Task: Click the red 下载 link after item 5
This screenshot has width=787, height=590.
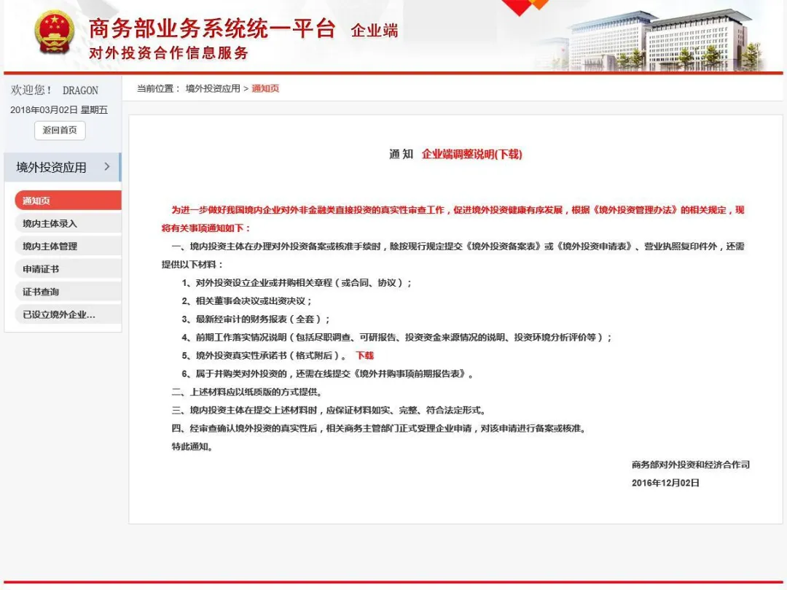Action: click(x=365, y=355)
